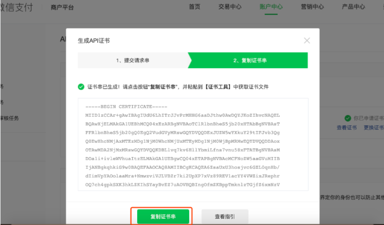Switch to the 产品中心 navigation tab
Screen dimensions: 384x225
coord(353,7)
